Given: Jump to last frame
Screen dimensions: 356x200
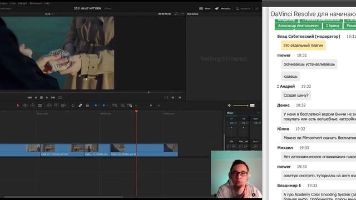Looking at the screenshot, I should point(53,98).
